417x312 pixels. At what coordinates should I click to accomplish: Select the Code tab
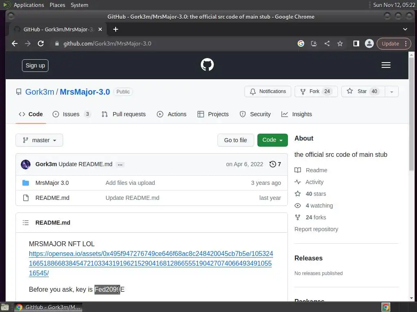[31, 114]
